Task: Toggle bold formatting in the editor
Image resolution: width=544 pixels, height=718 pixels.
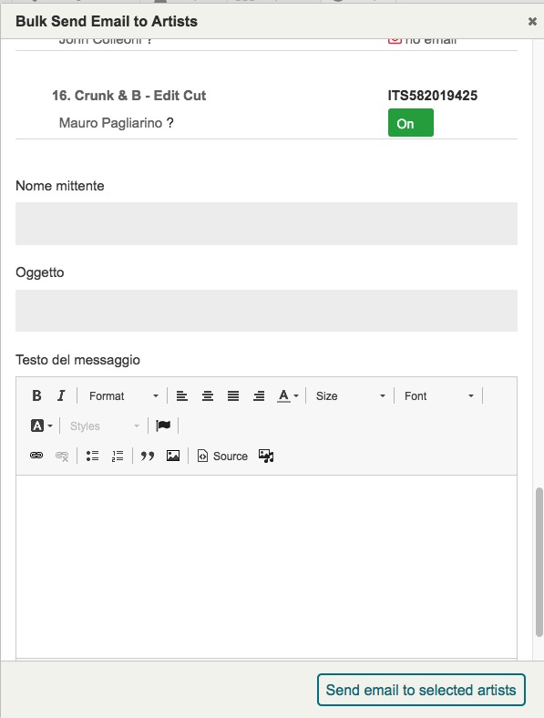Action: [x=36, y=395]
